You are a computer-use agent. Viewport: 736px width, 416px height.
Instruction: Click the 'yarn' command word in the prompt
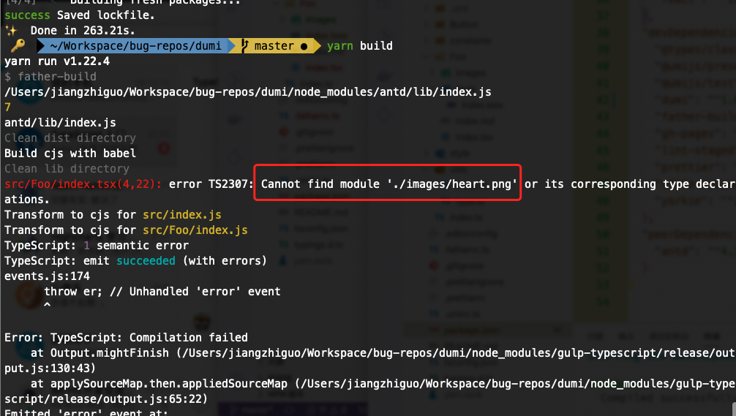click(340, 46)
